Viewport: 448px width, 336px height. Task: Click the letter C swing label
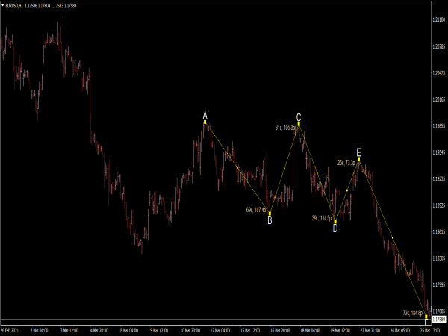(x=299, y=117)
